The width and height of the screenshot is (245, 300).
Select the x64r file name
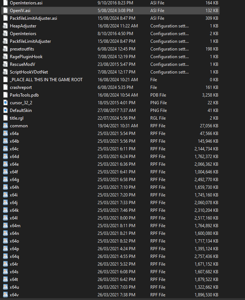[14, 264]
